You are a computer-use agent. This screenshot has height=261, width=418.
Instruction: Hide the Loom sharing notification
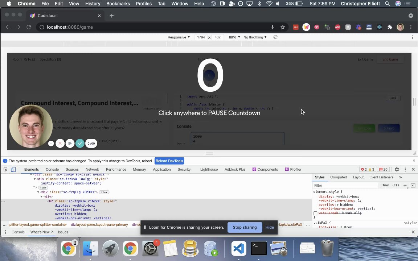[270, 227]
